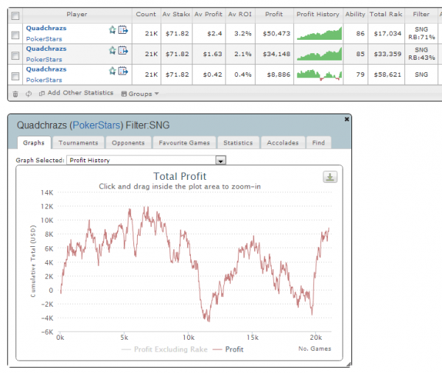Click the SNG RB:71% filter cell
442x373 pixels.
tap(421, 33)
